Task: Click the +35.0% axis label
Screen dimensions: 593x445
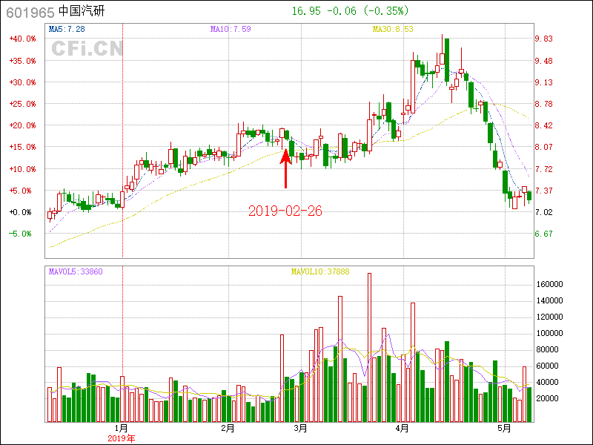Action: (23, 61)
